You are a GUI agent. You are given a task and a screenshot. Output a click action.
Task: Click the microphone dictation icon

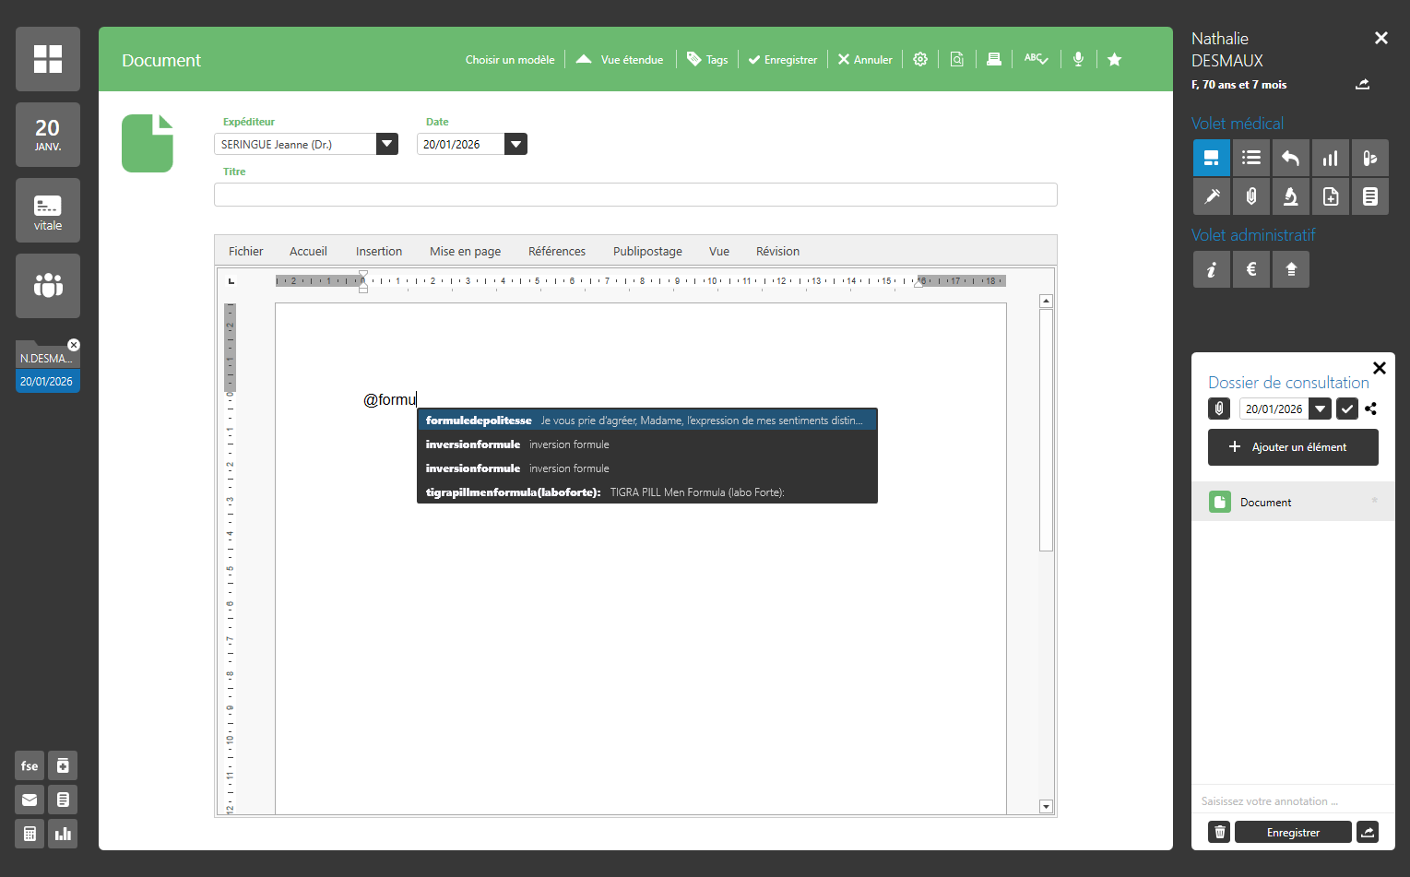[x=1078, y=59]
